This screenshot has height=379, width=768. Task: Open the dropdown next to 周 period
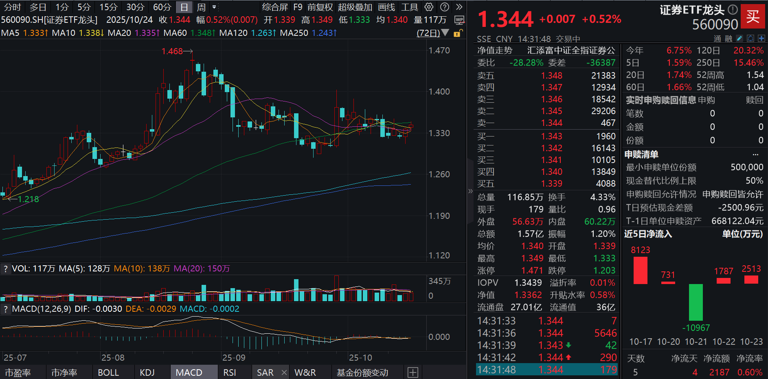coord(215,7)
